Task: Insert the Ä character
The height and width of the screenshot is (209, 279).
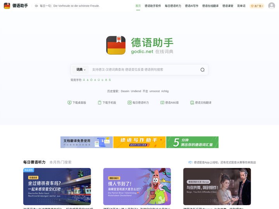Action: pos(84,80)
